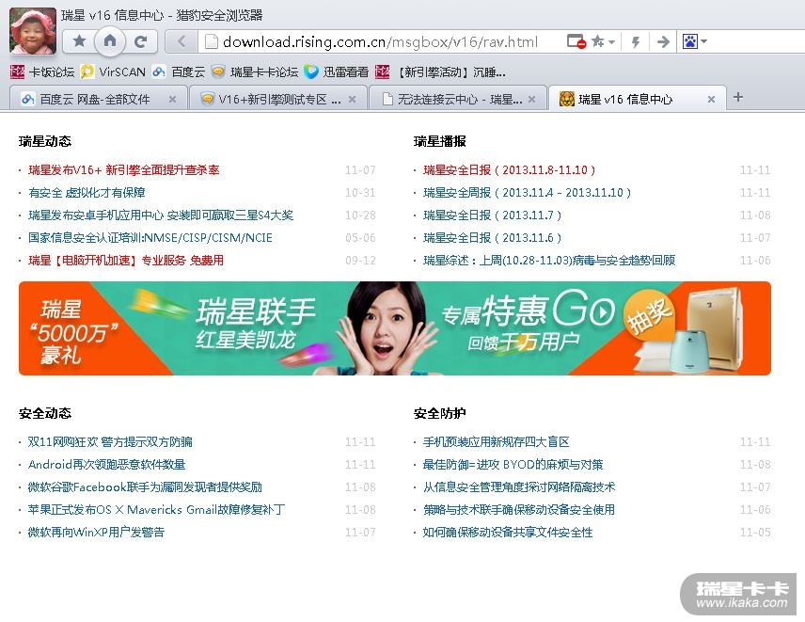Open the 百度云 bookmark
Image resolution: width=805 pixels, height=622 pixels.
(179, 72)
